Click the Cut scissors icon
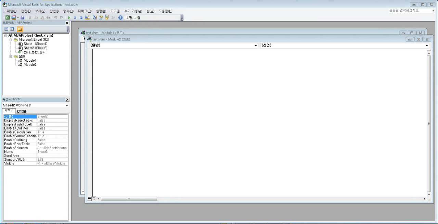Image resolution: width=438 pixels, height=224 pixels. coord(30,17)
